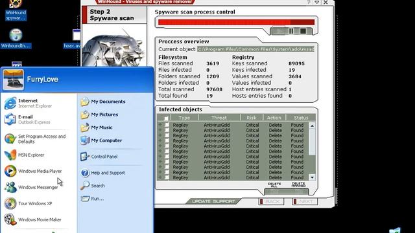Click the WinHound title bar help question mark

[309, 2]
